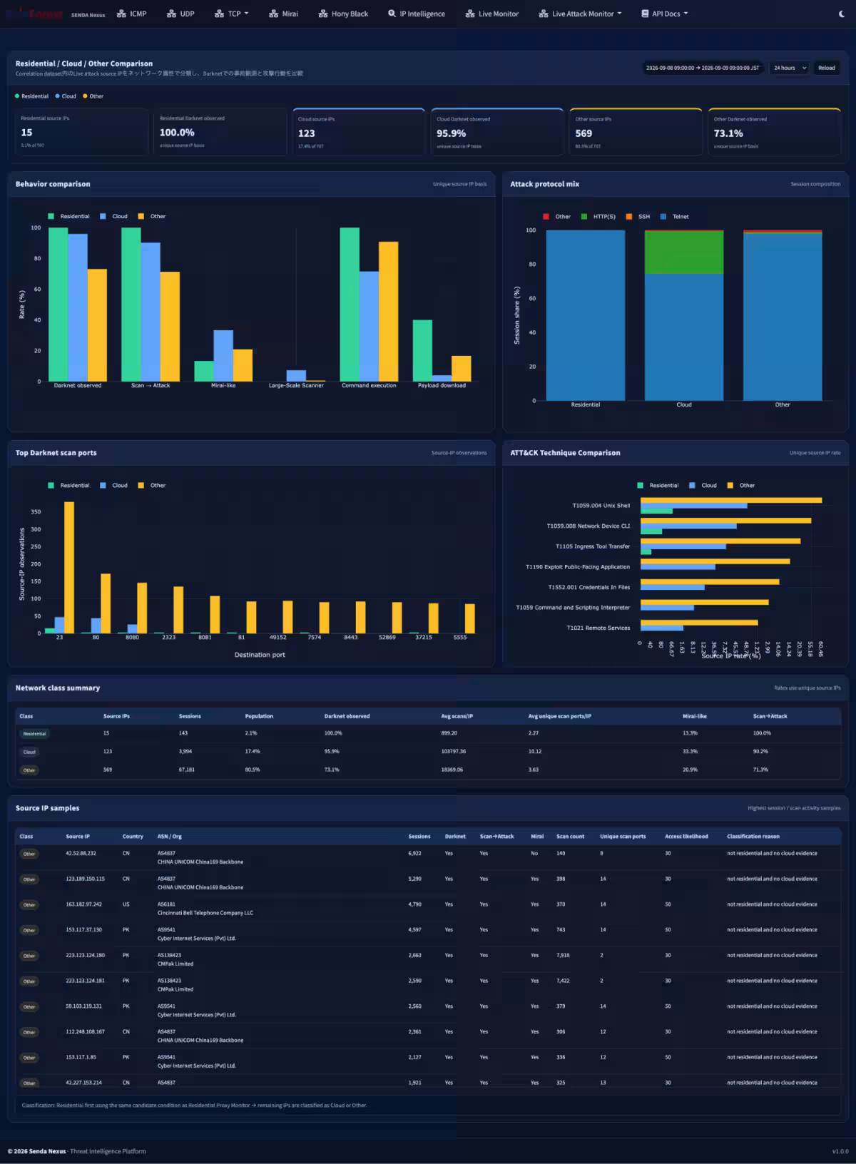856x1164 pixels.
Task: Toggle Other label in ATT&CK Technique legend
Action: [747, 485]
